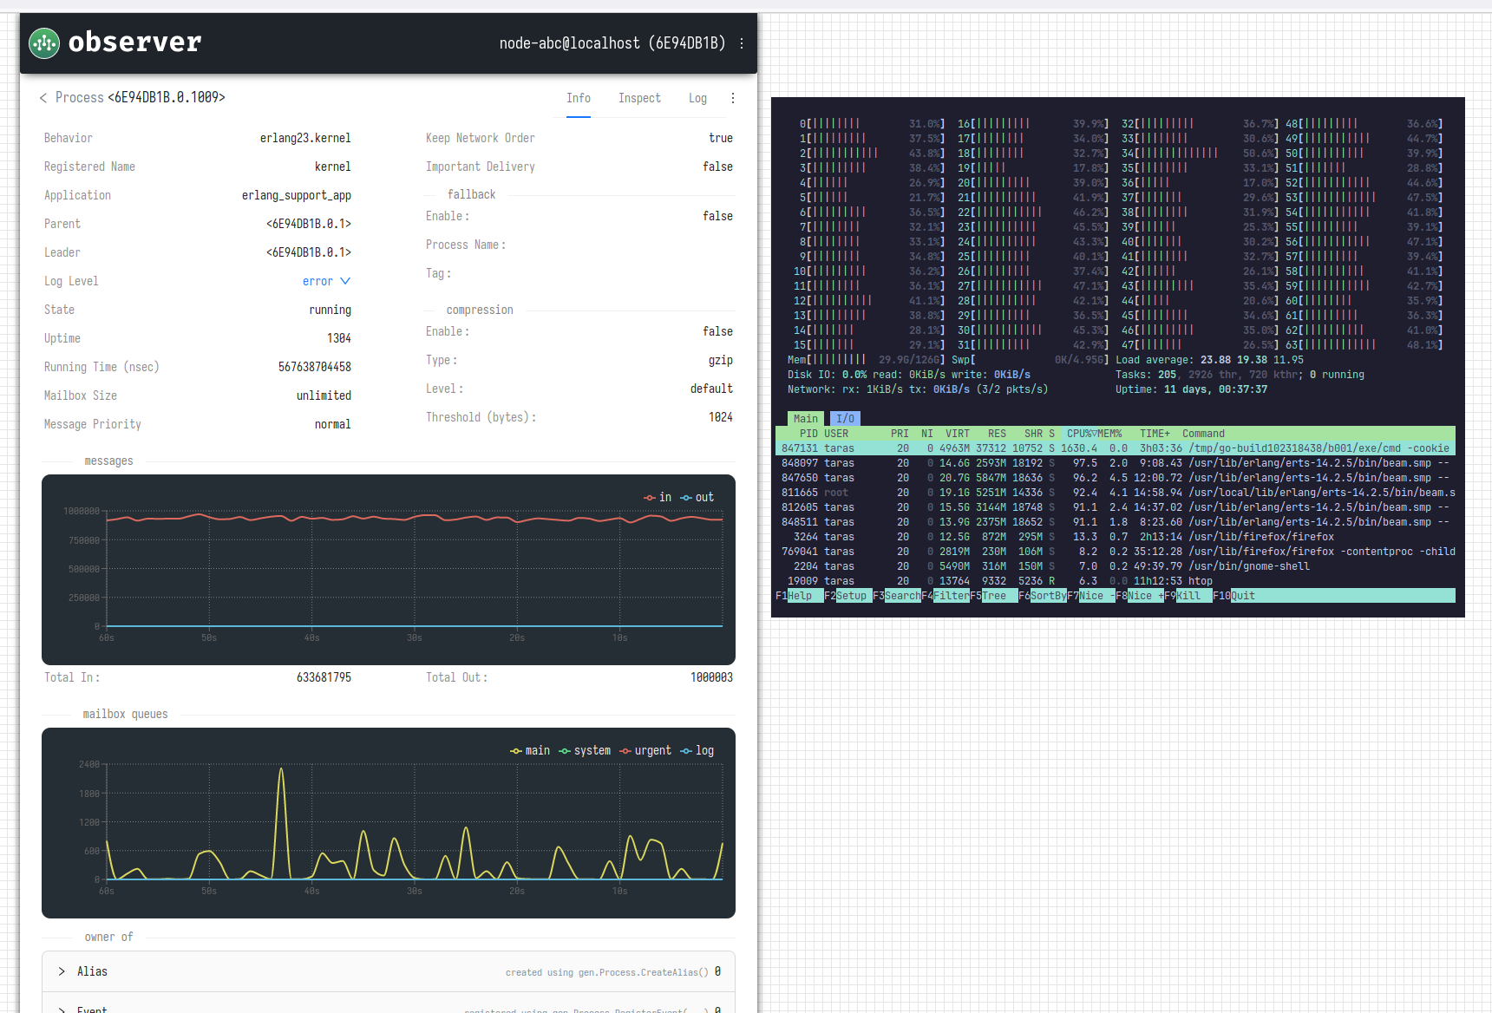The width and height of the screenshot is (1492, 1013).
Task: Click F3 Search in htop footer
Action: 897,596
